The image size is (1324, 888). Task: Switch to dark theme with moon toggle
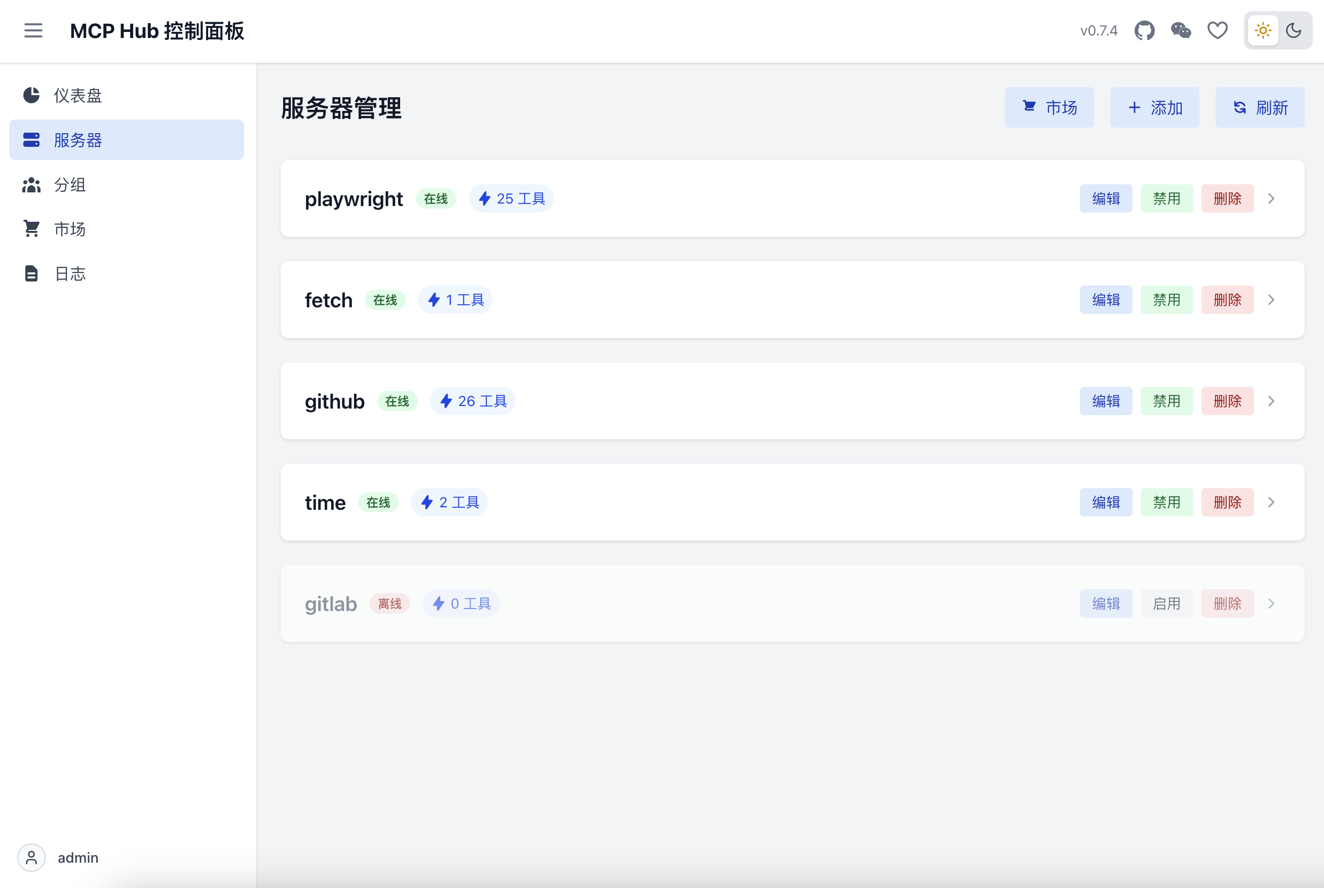click(1294, 30)
